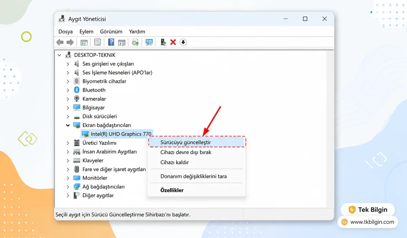407x238 pixels.
Task: Open the Yardım menu
Action: pyautogui.click(x=137, y=32)
